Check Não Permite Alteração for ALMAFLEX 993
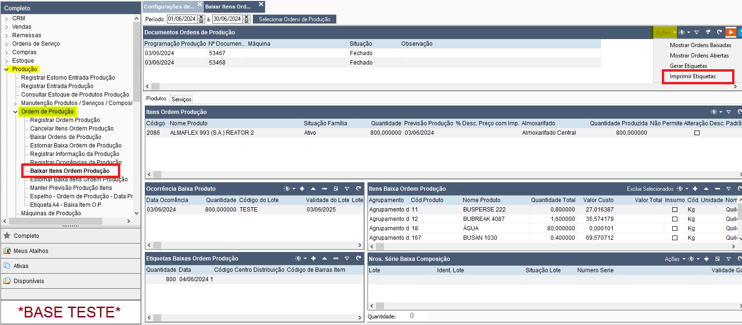Image resolution: width=742 pixels, height=325 pixels. 697,133
